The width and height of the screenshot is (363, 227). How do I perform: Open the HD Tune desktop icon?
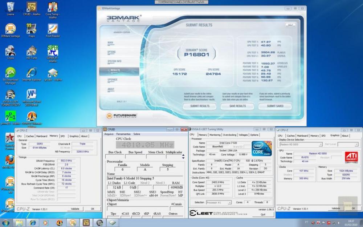click(x=32, y=50)
